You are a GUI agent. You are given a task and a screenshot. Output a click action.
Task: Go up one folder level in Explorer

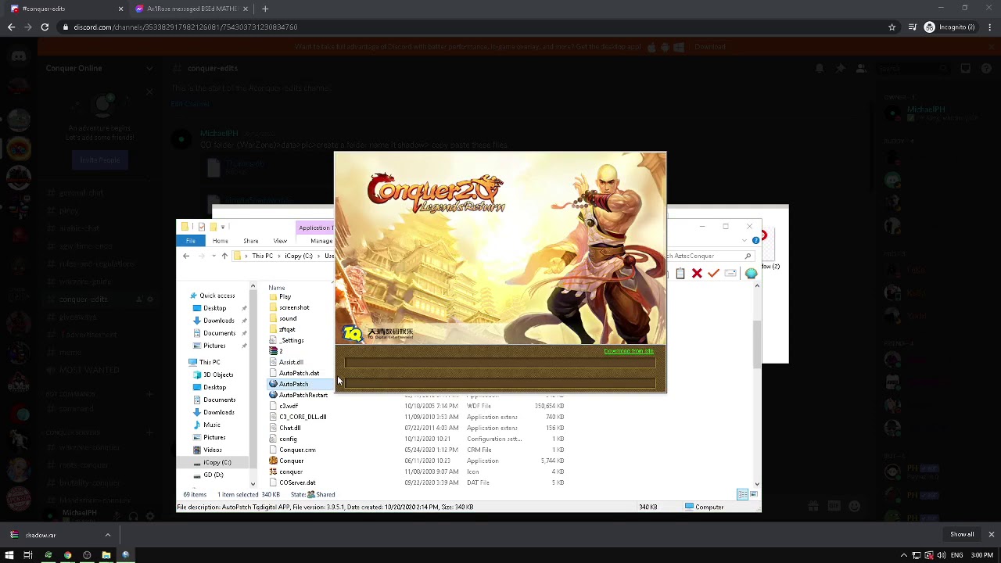point(224,256)
